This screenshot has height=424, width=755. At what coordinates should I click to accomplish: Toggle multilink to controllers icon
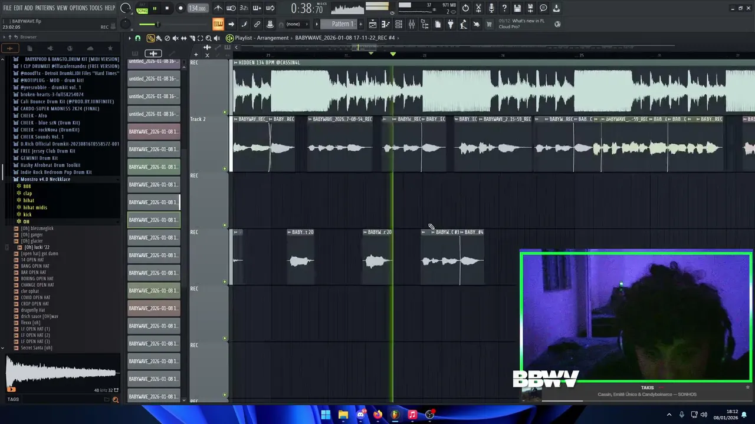tap(257, 24)
